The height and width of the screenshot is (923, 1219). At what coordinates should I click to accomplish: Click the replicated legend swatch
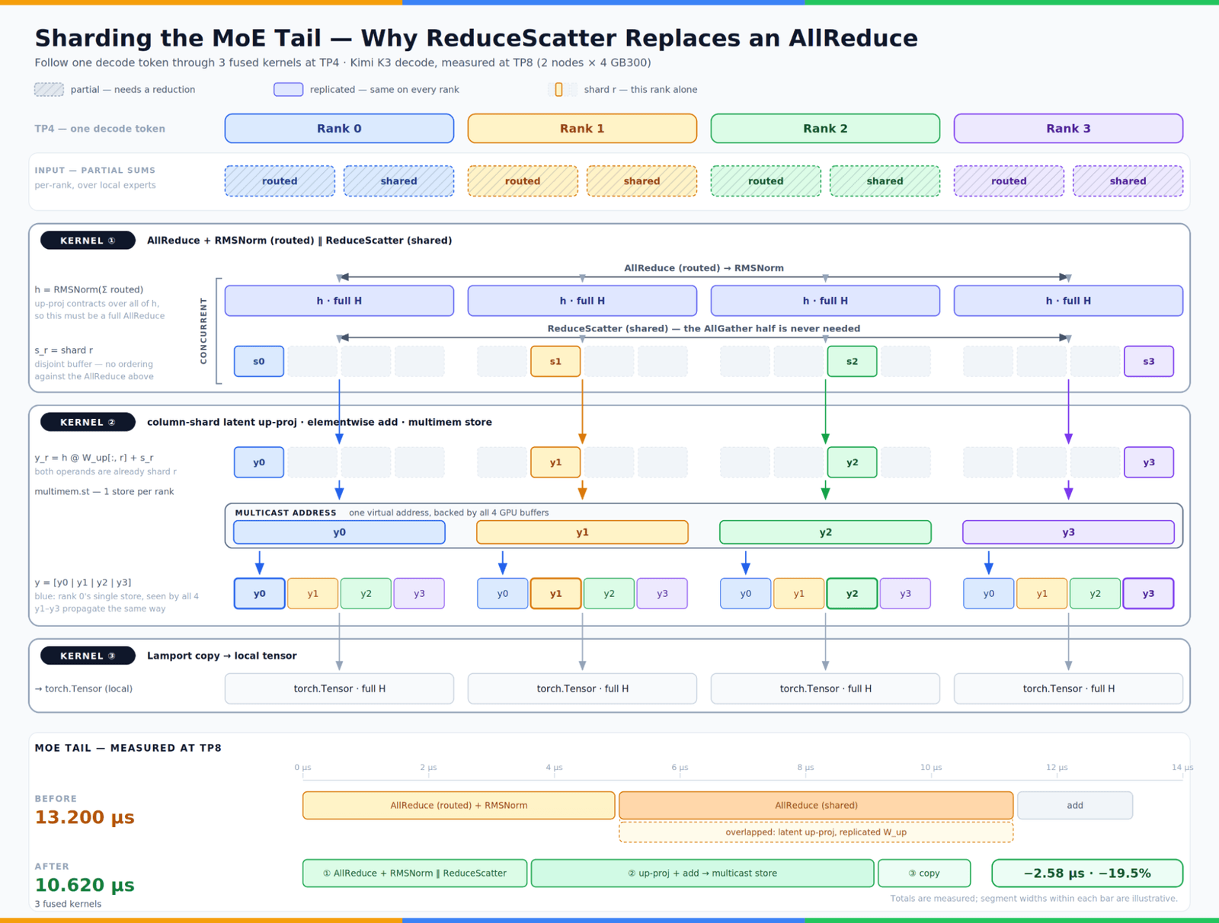[x=288, y=90]
